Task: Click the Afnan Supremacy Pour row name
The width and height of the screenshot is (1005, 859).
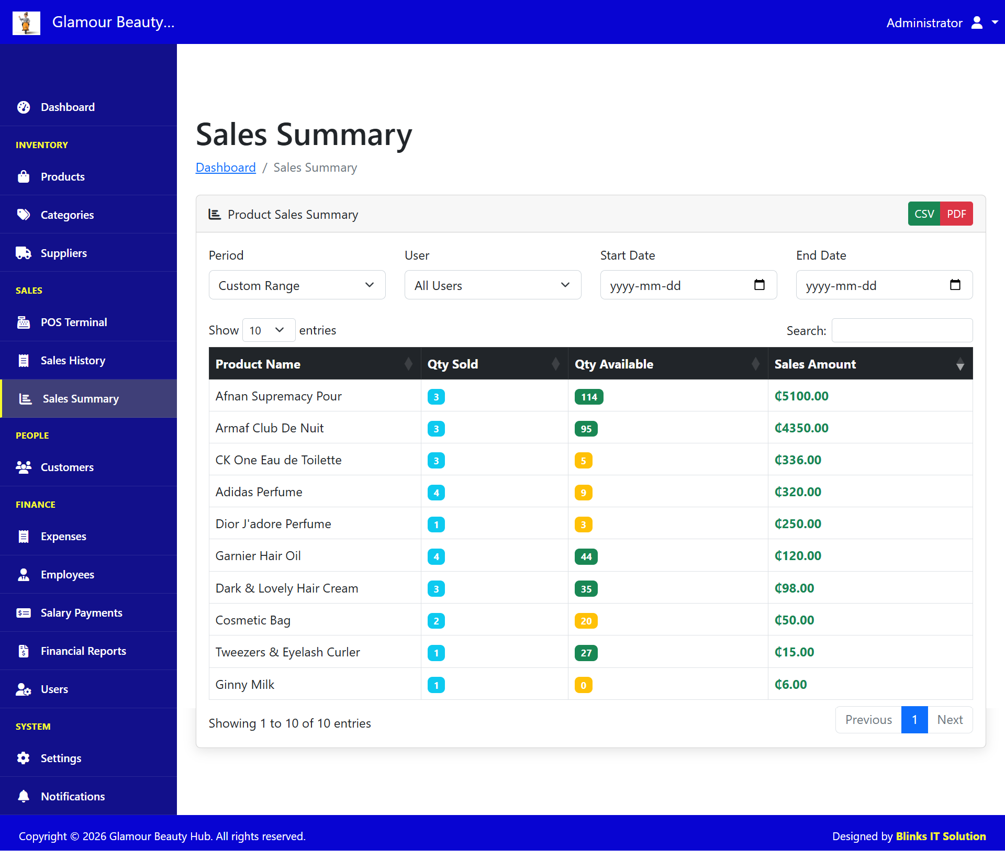Action: [x=278, y=397]
